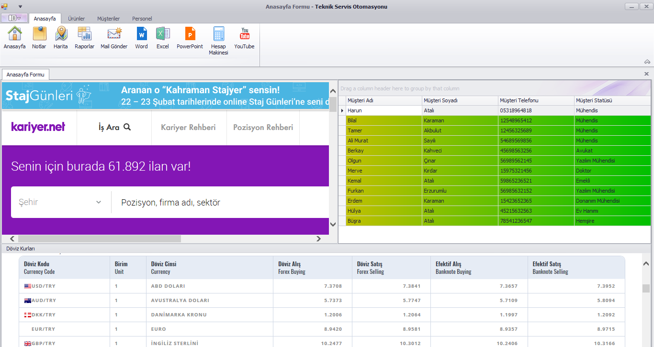Image resolution: width=654 pixels, height=347 pixels.
Task: Click the Staj Günleri banner
Action: pos(165,96)
